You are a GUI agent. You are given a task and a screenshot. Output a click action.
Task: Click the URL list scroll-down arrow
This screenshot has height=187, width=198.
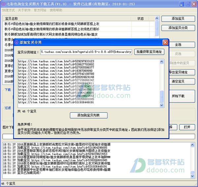162,105
